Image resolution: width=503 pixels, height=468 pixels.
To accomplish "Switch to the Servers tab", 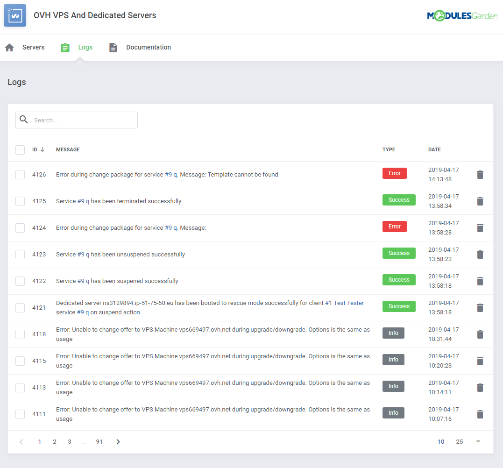I will pos(33,47).
